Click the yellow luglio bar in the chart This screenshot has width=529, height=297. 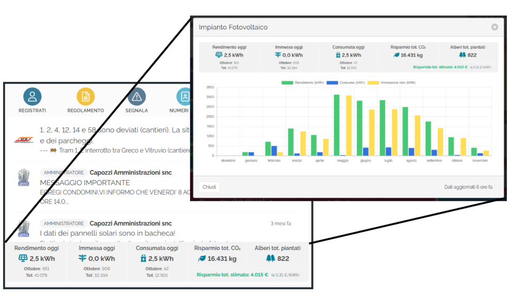[395, 132]
